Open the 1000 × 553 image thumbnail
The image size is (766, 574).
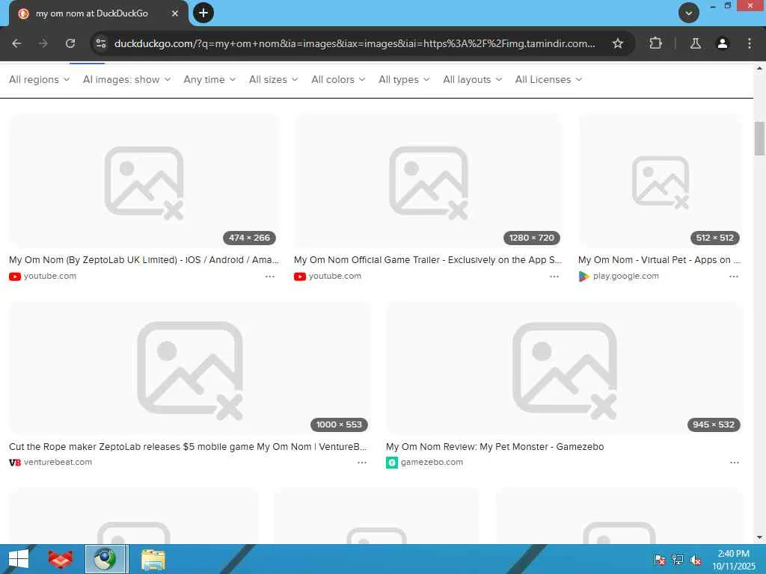(x=189, y=368)
